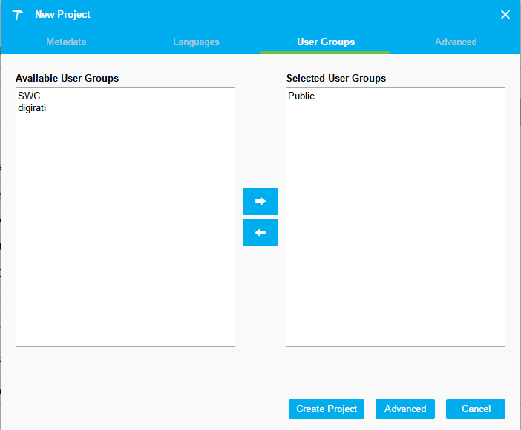This screenshot has height=430, width=521.
Task: Select Public in Selected User Groups
Action: pyautogui.click(x=301, y=96)
